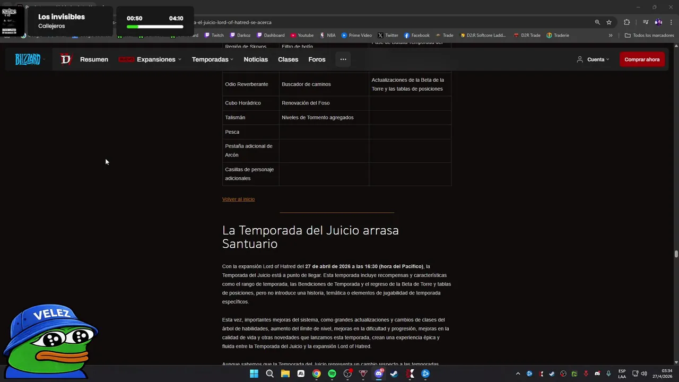This screenshot has height=382, width=679.
Task: Open Chrome profile avatar
Action: [658, 22]
